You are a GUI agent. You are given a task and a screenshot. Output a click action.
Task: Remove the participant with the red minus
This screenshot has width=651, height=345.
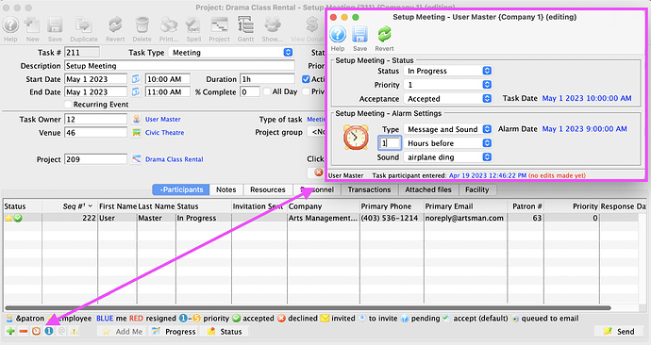(24, 331)
